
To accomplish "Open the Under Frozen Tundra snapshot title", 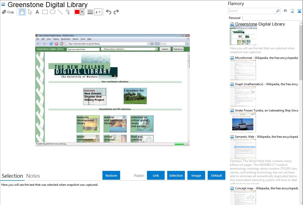I will pos(267,110).
